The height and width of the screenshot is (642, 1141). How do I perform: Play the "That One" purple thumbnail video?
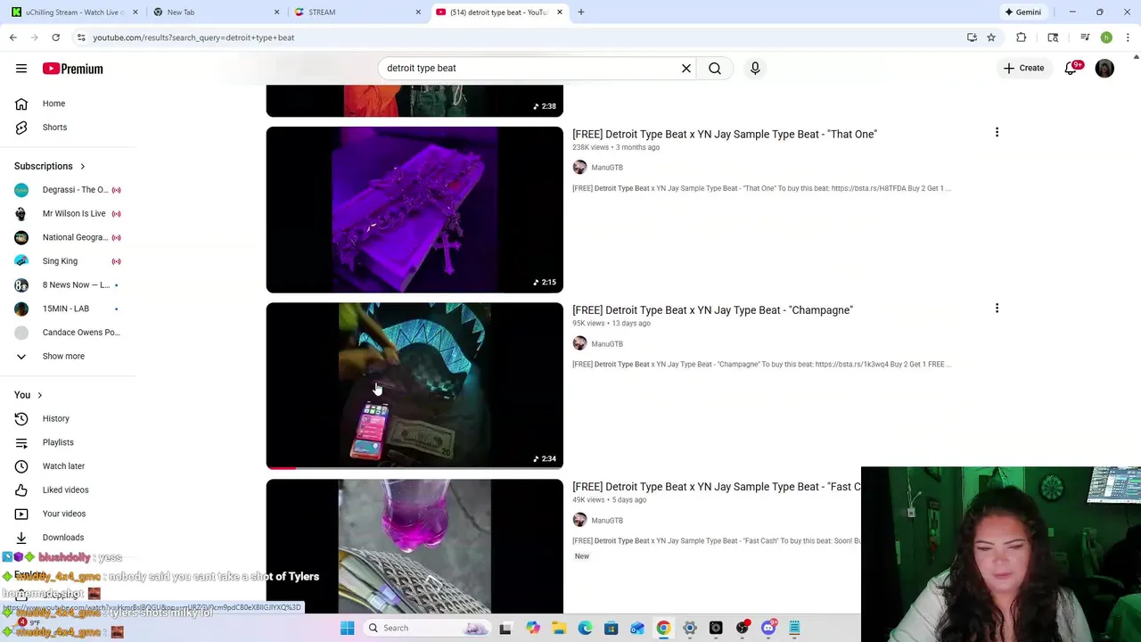click(x=415, y=210)
